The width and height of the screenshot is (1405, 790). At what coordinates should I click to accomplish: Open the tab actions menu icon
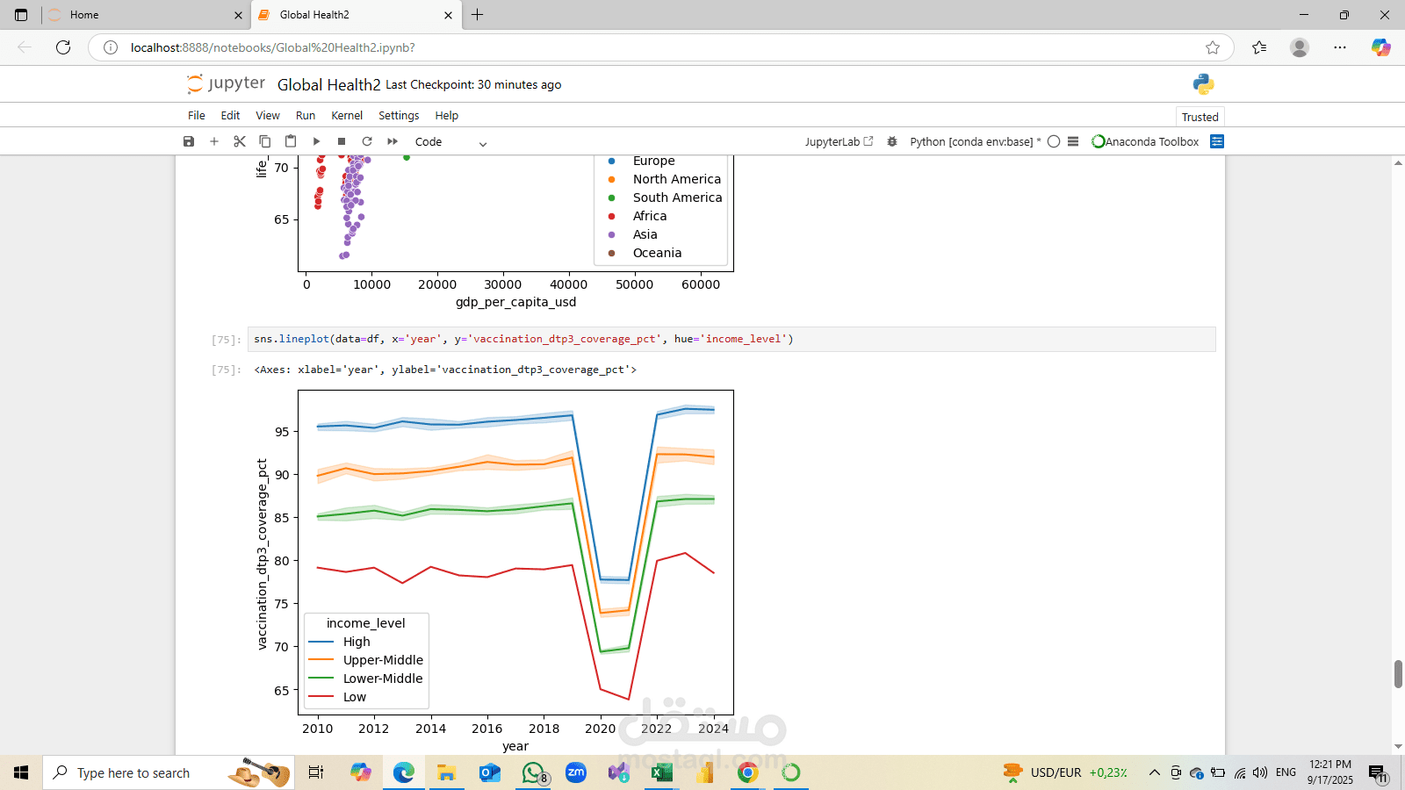click(x=21, y=15)
